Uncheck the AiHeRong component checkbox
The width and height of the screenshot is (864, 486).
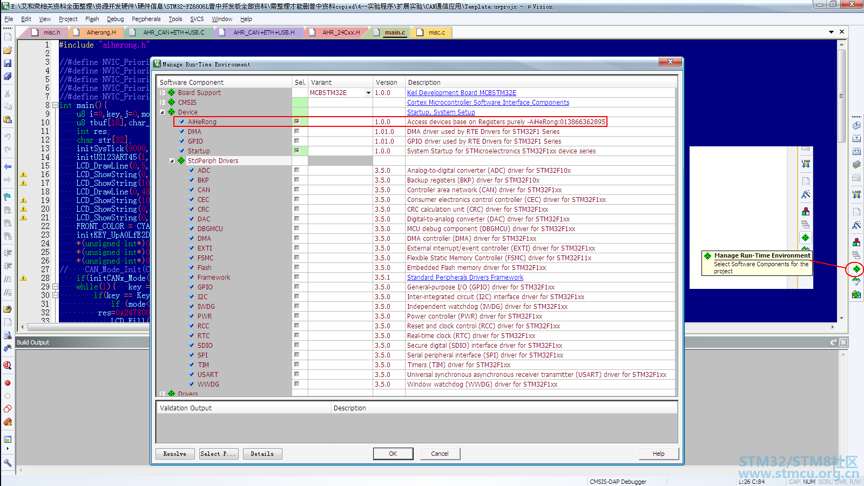[296, 122]
